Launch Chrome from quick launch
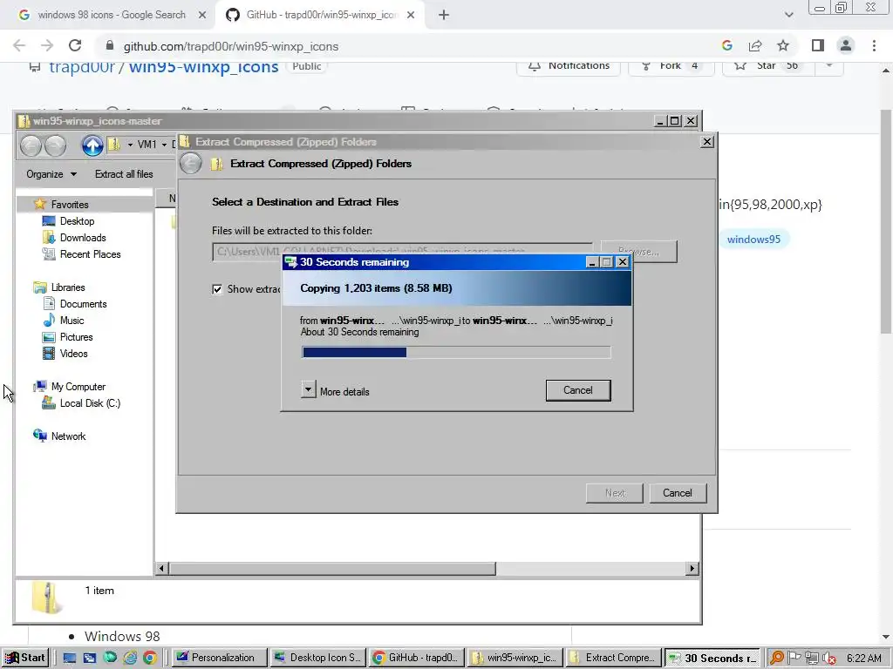This screenshot has height=669, width=893. point(150,659)
